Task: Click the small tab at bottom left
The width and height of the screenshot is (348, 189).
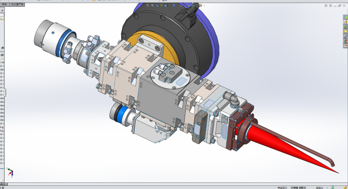Action: pyautogui.click(x=4, y=184)
